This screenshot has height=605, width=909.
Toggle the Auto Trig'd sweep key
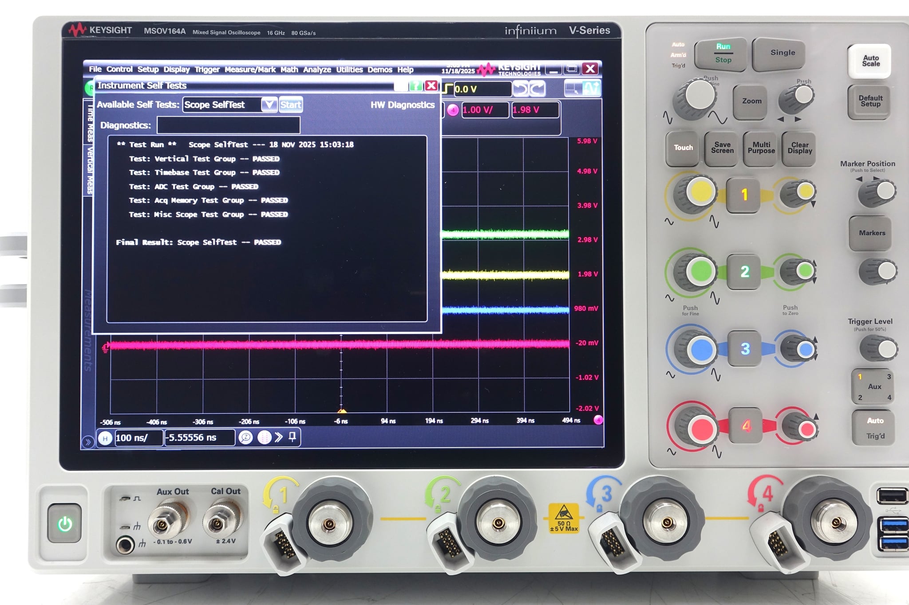tap(874, 428)
